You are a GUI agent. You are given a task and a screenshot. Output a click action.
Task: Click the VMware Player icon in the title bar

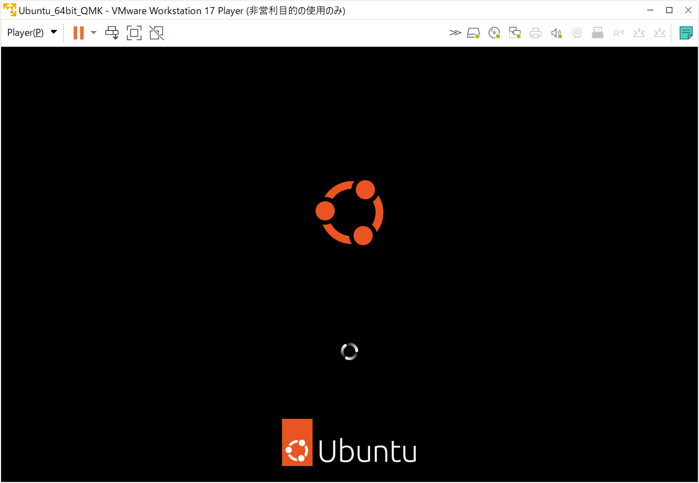(10, 10)
